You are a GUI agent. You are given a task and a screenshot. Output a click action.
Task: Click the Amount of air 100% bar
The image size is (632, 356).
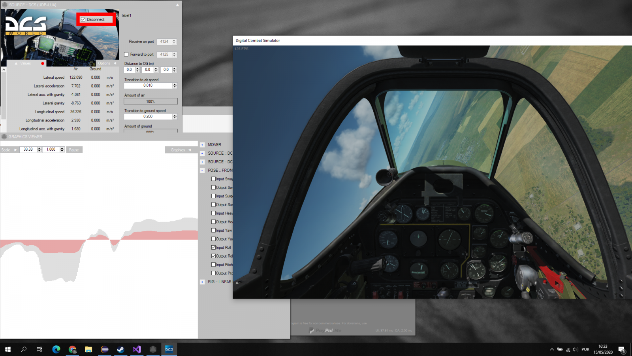point(150,101)
